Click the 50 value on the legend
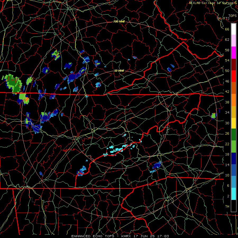The image size is (238, 238). click(x=227, y=71)
